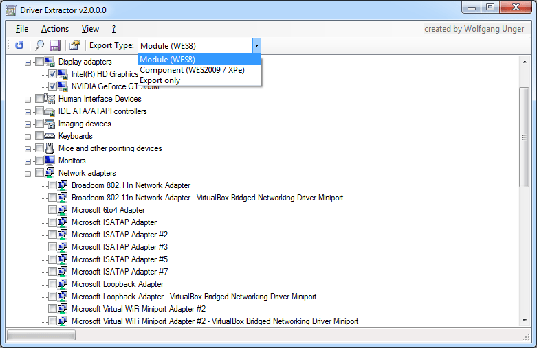Image resolution: width=537 pixels, height=348 pixels.
Task: Check the Keyboards category checkbox
Action: point(39,136)
